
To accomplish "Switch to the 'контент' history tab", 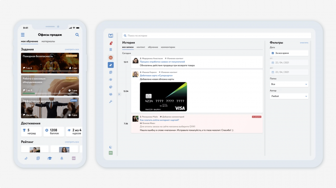I will (141, 47).
